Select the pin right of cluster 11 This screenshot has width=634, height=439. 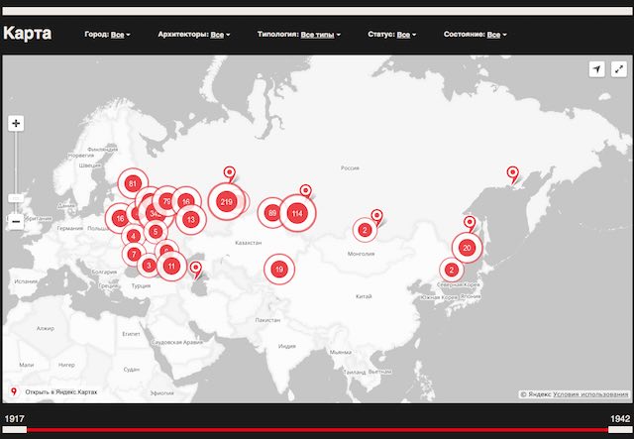coord(196,270)
